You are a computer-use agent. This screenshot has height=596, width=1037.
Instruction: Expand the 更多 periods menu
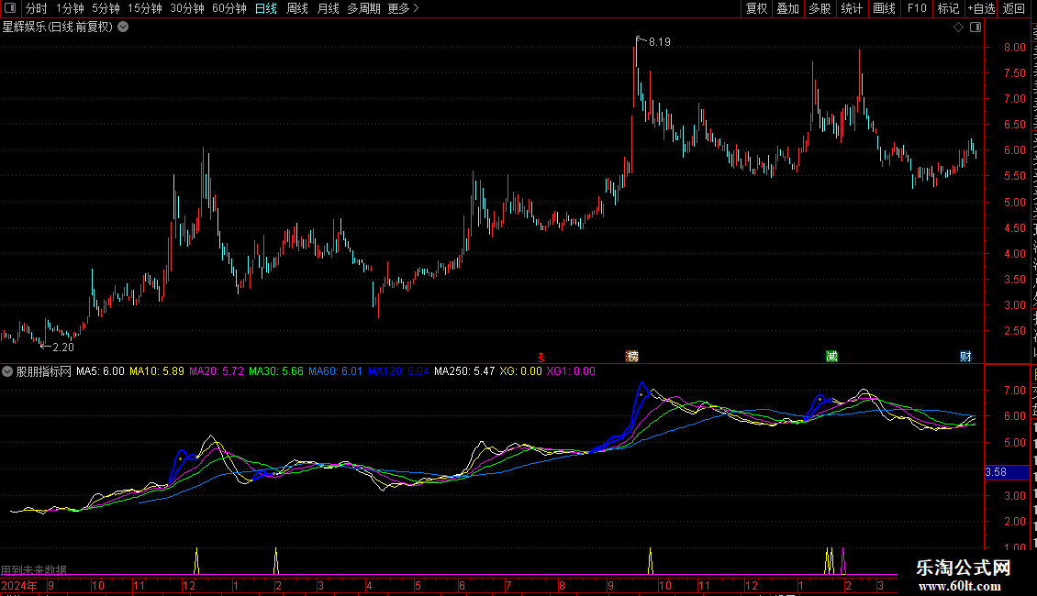pyautogui.click(x=404, y=8)
